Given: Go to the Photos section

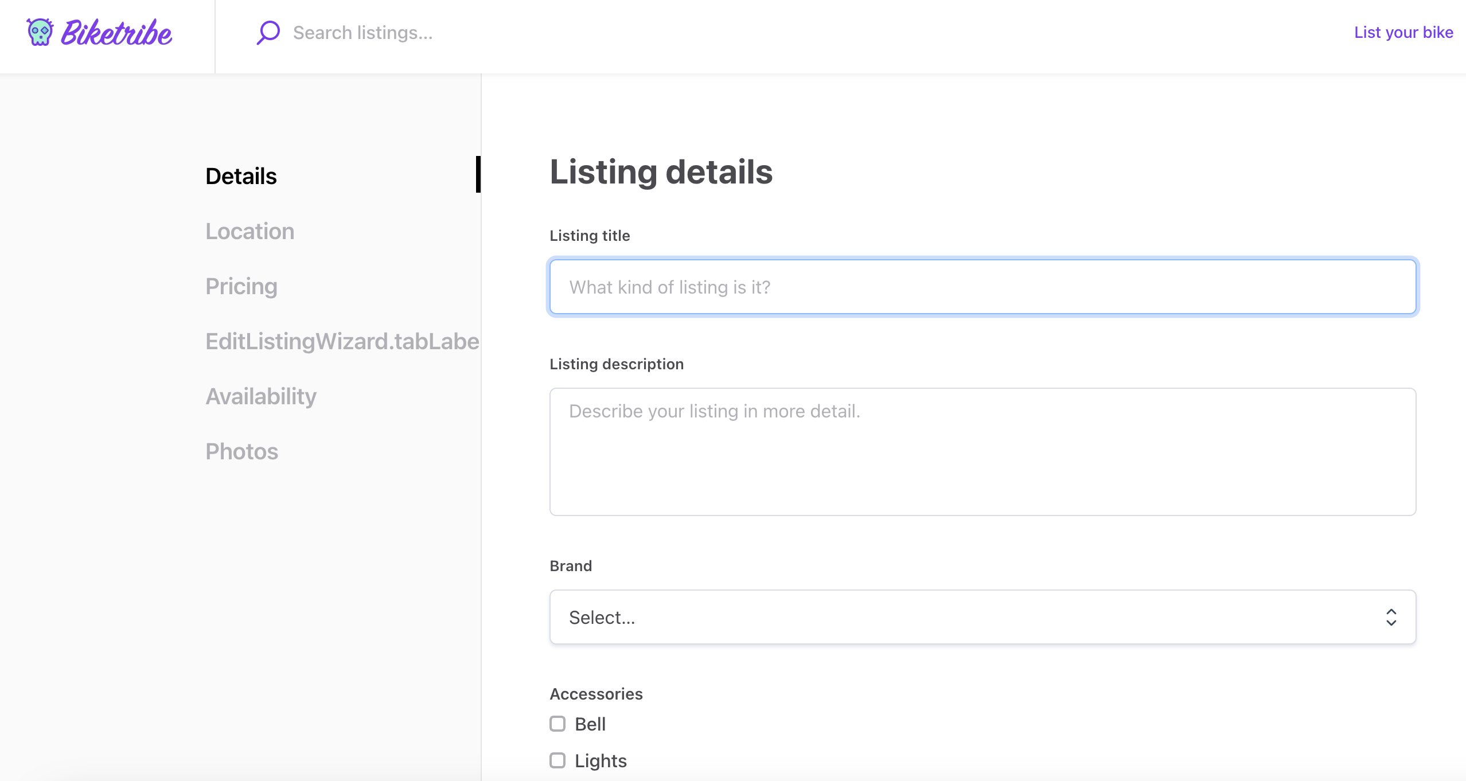Looking at the screenshot, I should 241,451.
